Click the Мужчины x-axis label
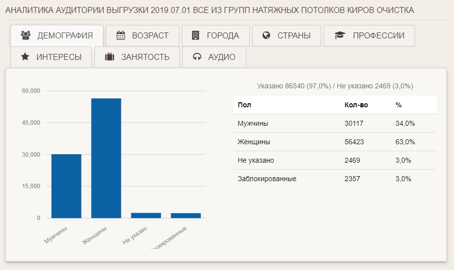 point(55,235)
